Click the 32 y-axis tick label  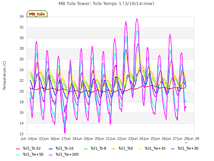[21, 27]
